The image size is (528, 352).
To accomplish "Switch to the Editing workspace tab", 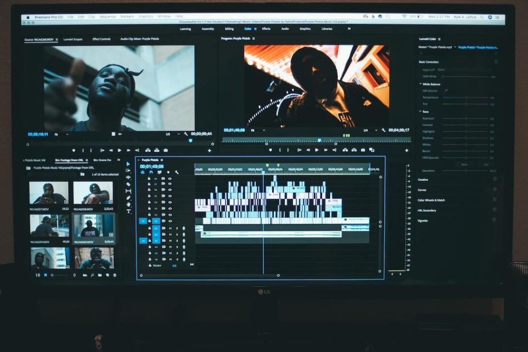I will (x=229, y=29).
